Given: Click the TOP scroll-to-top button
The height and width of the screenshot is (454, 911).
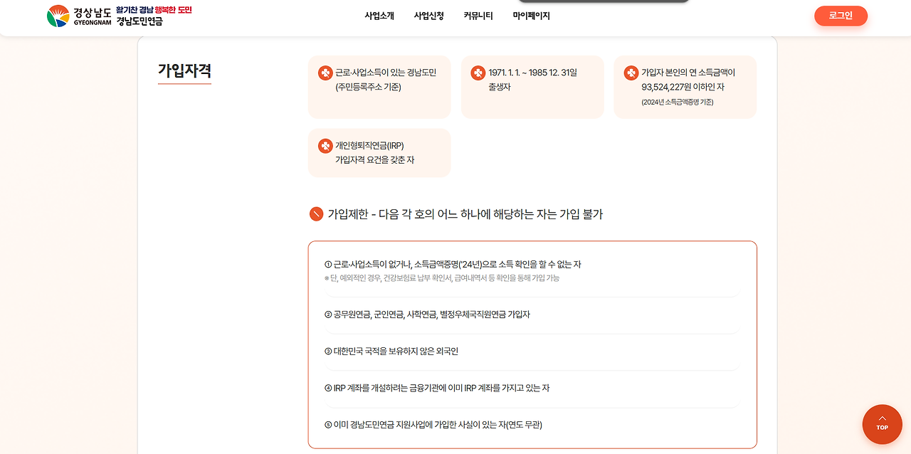Looking at the screenshot, I should (882, 424).
